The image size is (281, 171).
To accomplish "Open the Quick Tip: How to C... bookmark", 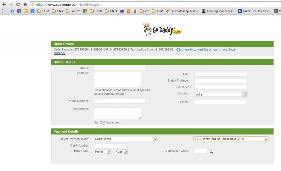I will point(254,11).
